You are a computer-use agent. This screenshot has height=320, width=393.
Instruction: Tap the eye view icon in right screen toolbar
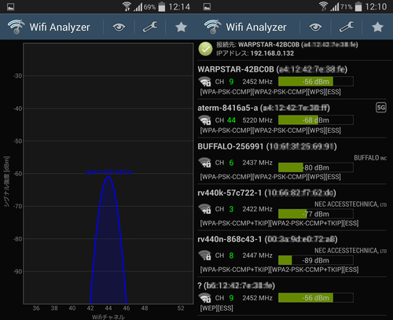tap(315, 27)
